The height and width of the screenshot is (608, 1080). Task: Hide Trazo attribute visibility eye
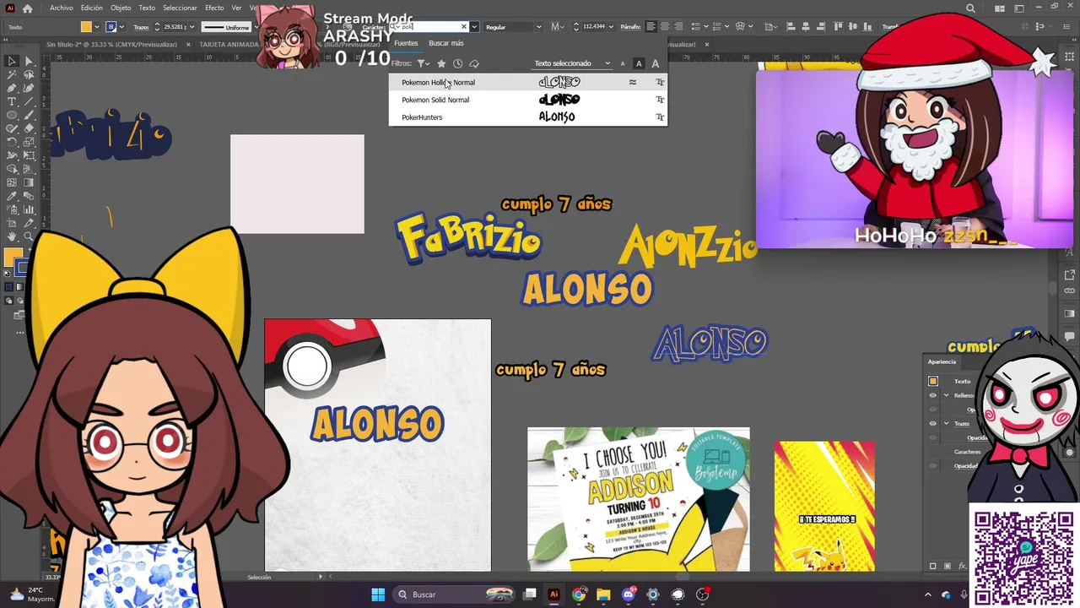pos(932,423)
